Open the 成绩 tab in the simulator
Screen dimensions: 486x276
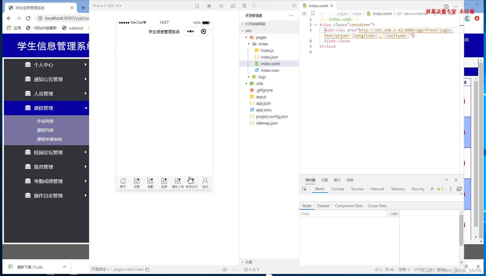(136, 182)
